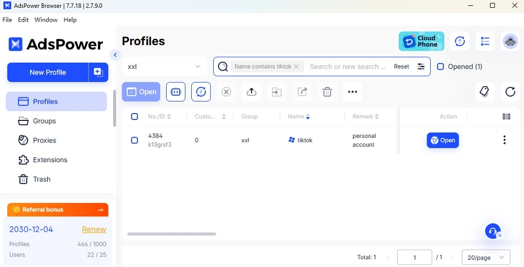Click the upload export icon in toolbar
Screen dimensions: 524x267
coord(252,92)
